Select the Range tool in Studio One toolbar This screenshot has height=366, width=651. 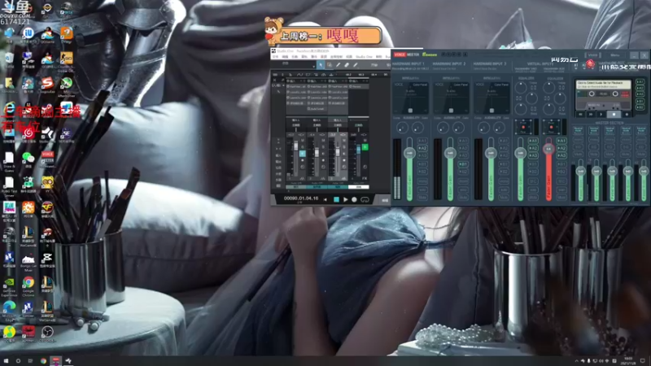click(x=330, y=65)
